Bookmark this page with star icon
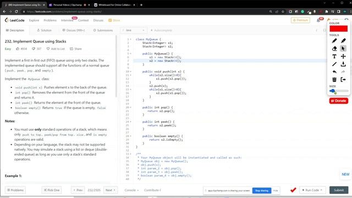 point(283,12)
